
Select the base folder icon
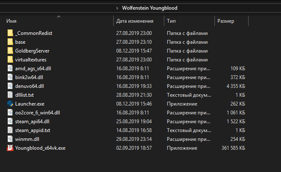[10, 42]
